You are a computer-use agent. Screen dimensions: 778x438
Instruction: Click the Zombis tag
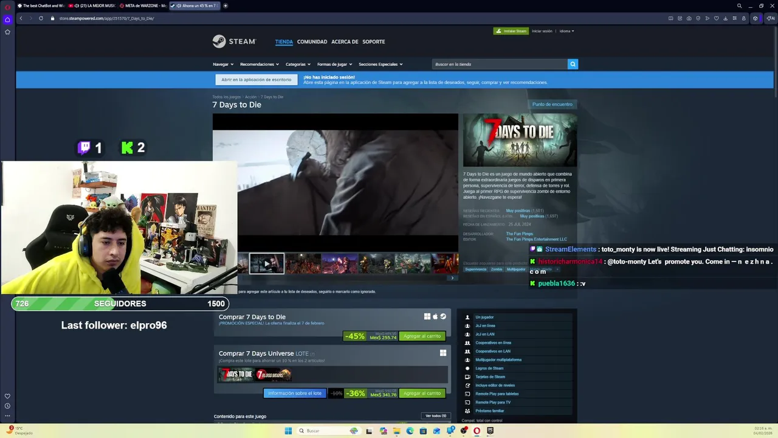click(x=497, y=269)
